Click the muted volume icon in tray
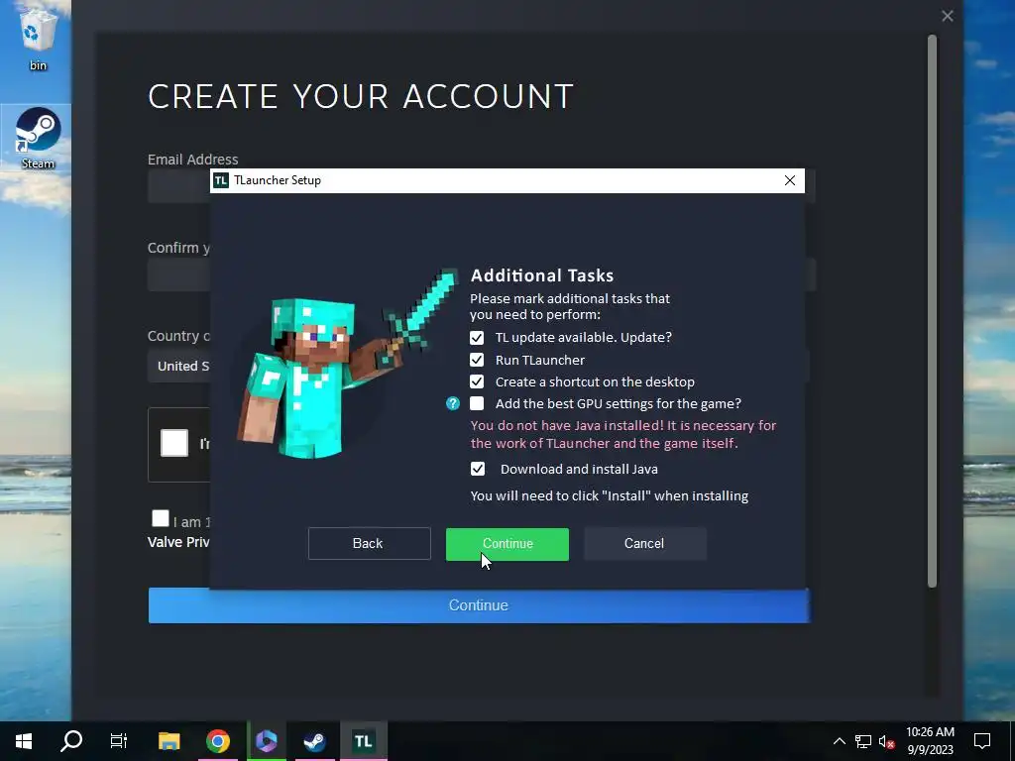 click(886, 741)
